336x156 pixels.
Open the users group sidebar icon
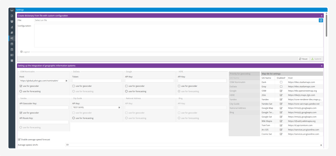(x=12, y=21)
